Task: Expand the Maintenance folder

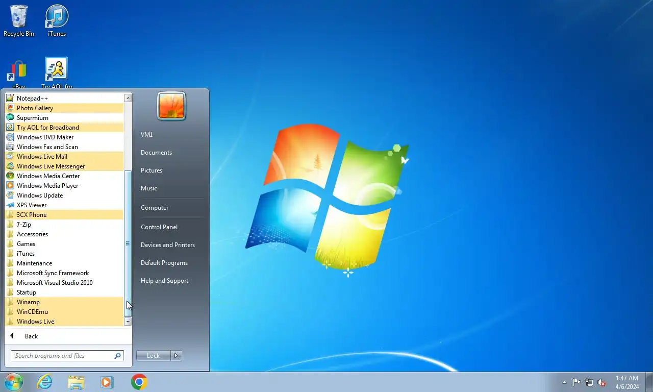Action: (64, 263)
